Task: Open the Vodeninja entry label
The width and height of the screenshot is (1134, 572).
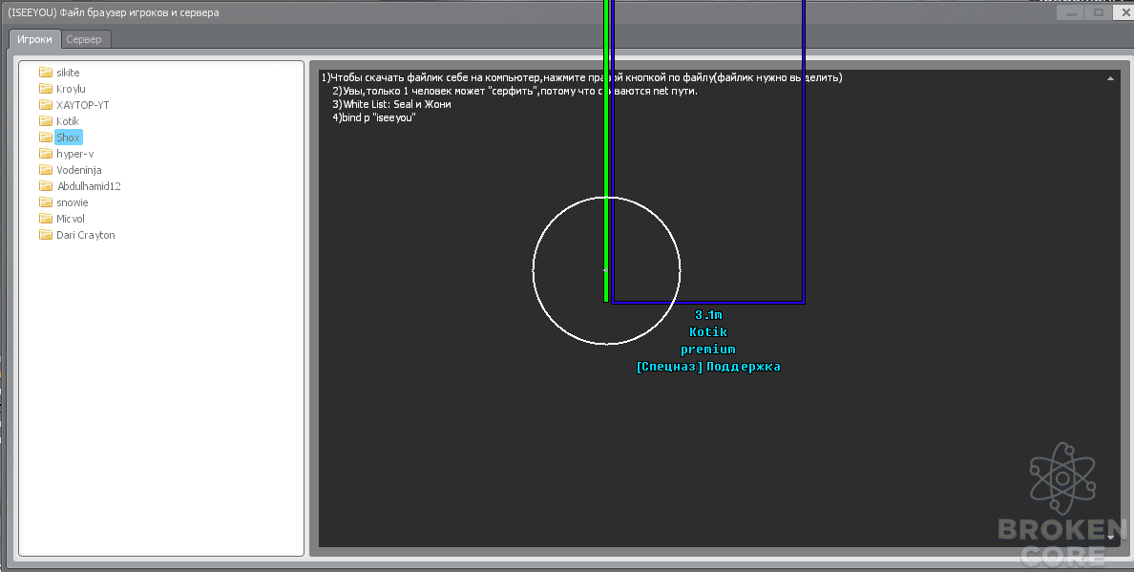Action: (79, 170)
